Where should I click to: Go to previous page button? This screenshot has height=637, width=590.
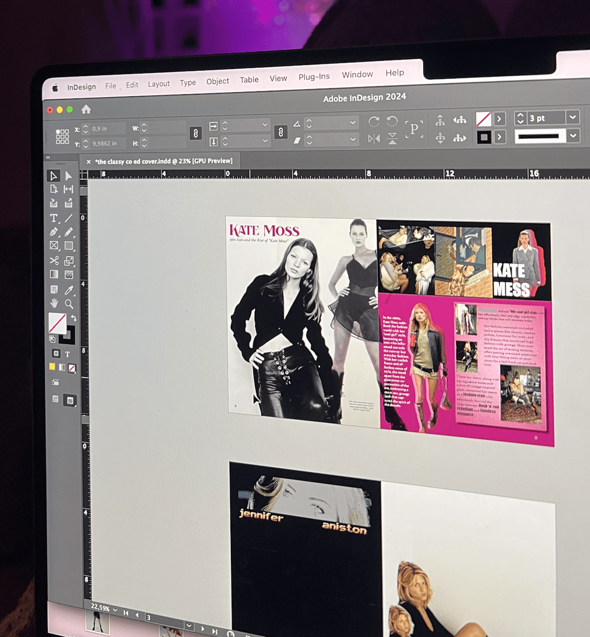137,615
